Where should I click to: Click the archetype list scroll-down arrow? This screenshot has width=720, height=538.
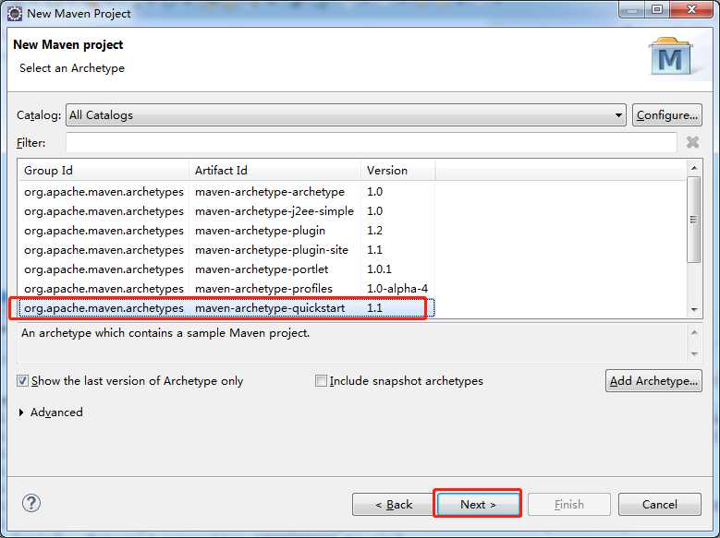tap(694, 310)
